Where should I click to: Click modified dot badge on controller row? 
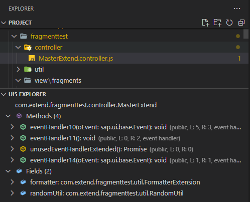[x=238, y=47]
